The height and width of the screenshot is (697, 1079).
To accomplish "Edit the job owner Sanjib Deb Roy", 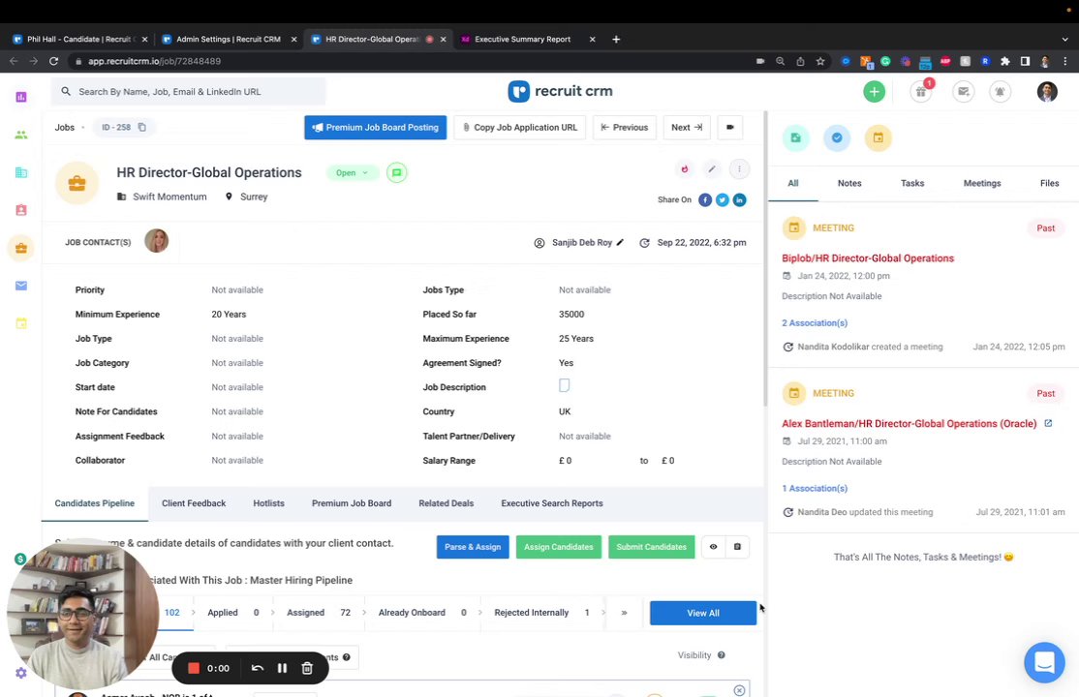I will pos(620,242).
